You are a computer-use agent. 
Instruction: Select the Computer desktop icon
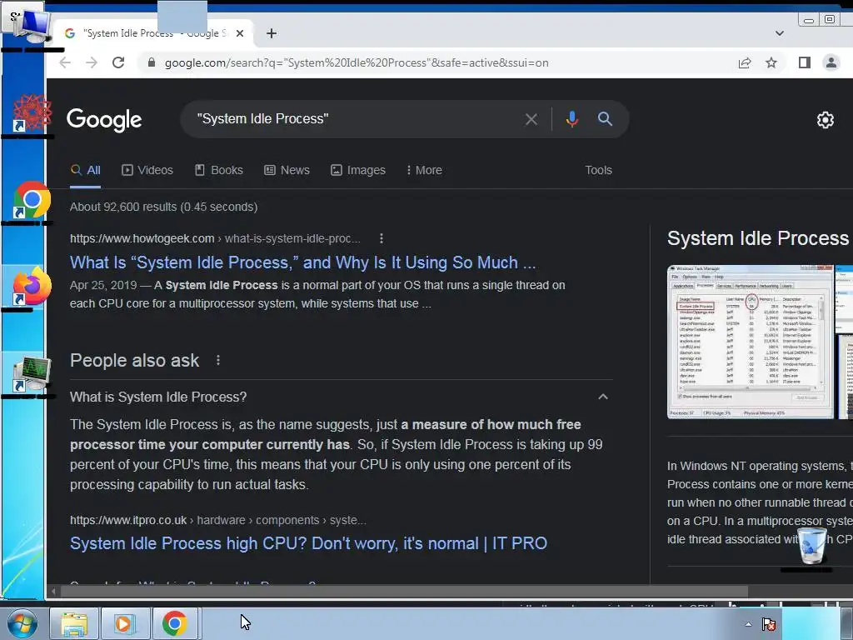coord(32,27)
